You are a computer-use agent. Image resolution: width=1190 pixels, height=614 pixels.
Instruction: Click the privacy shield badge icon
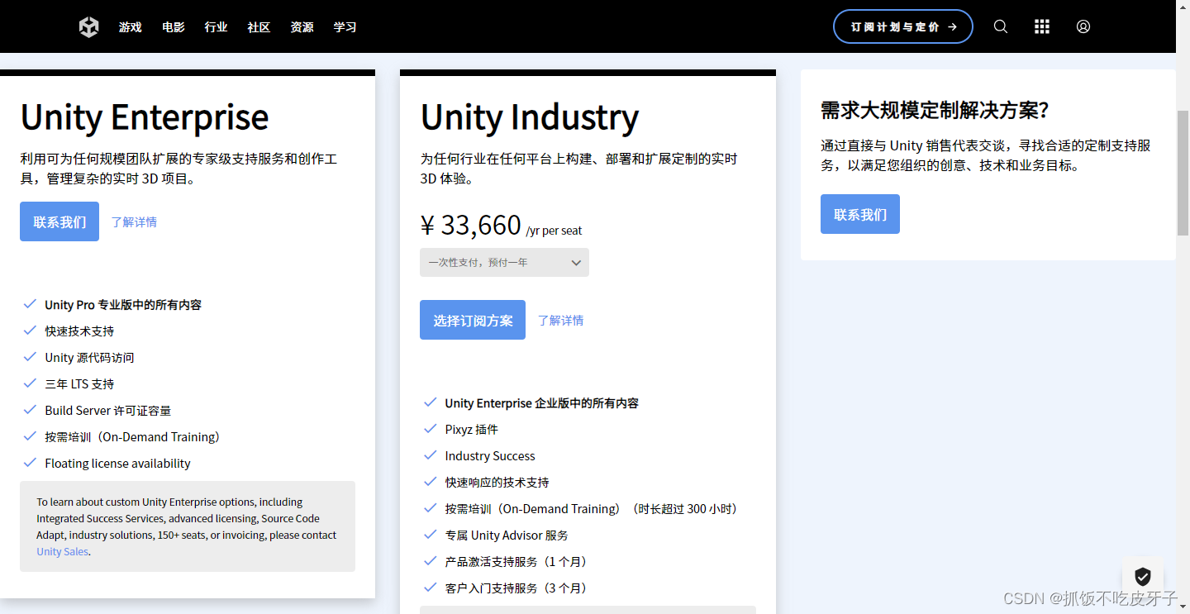(1143, 576)
